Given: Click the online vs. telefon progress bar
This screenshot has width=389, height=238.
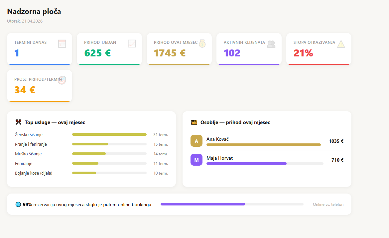Looking at the screenshot, I should (232, 204).
